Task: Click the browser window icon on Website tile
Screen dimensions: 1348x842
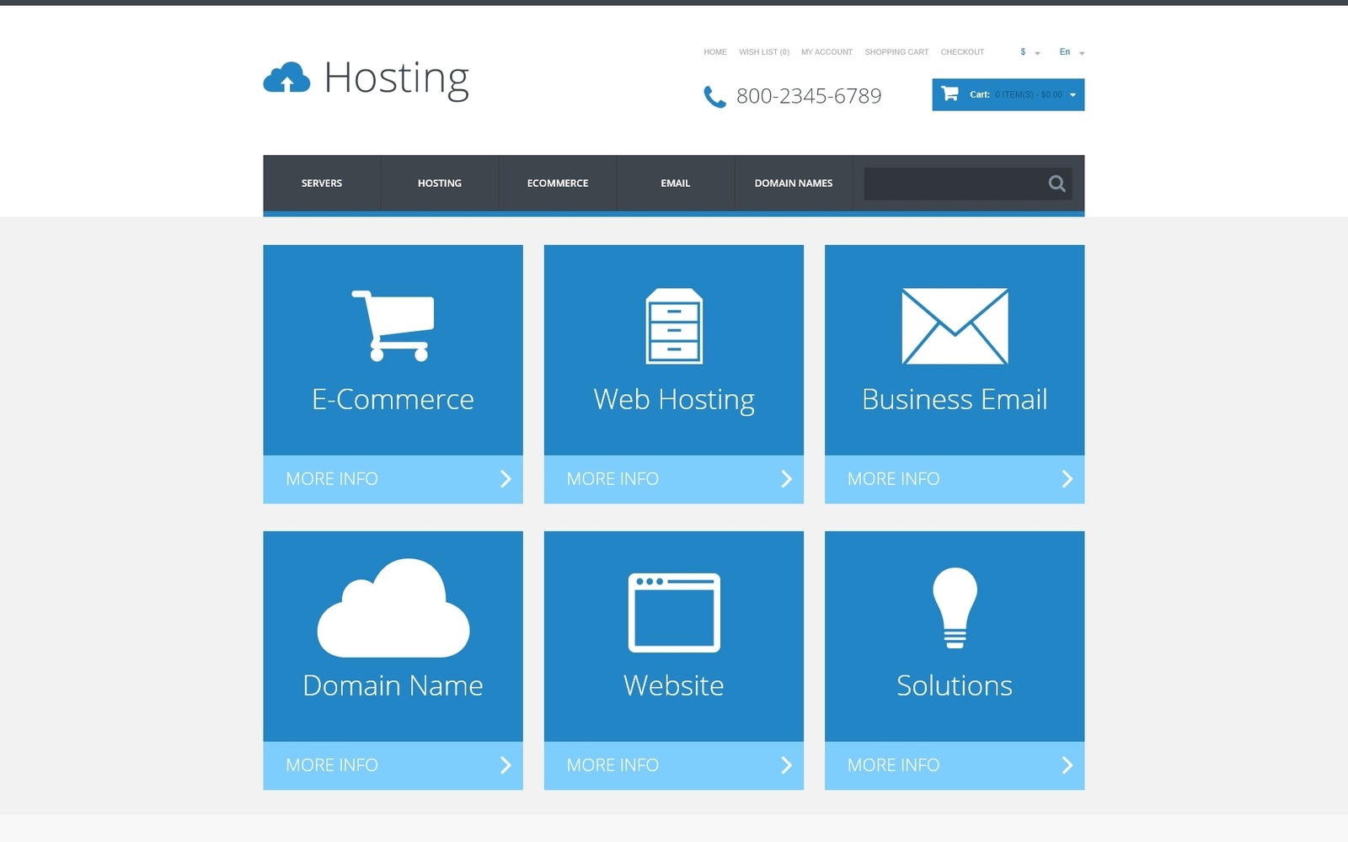Action: pos(673,613)
